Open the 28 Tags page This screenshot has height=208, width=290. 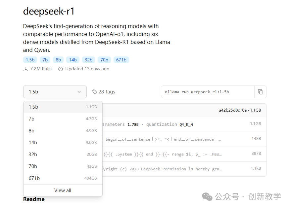(107, 91)
